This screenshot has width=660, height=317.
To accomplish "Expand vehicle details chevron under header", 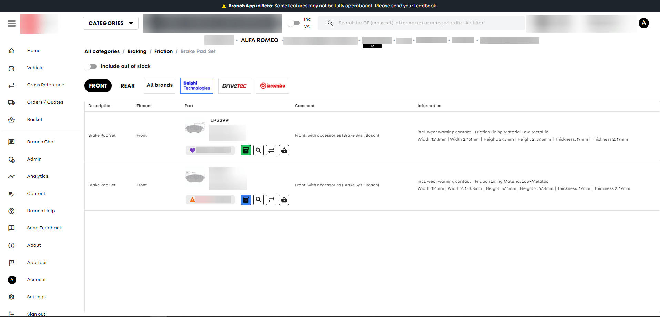I will point(372,46).
